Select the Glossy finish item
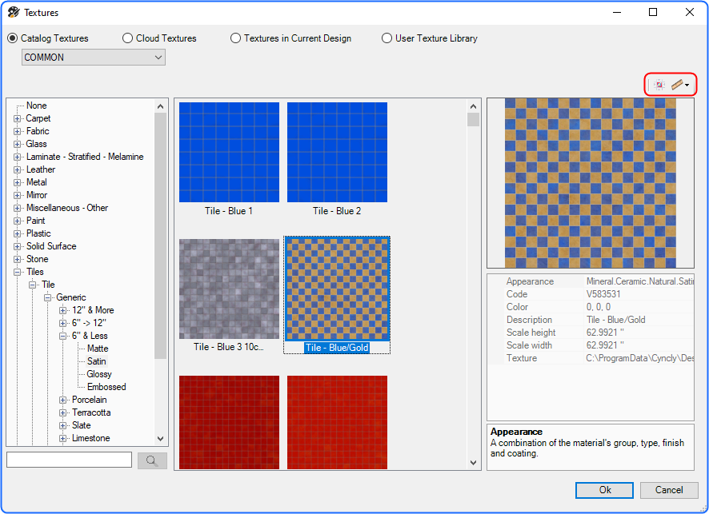This screenshot has height=514, width=709. (99, 374)
